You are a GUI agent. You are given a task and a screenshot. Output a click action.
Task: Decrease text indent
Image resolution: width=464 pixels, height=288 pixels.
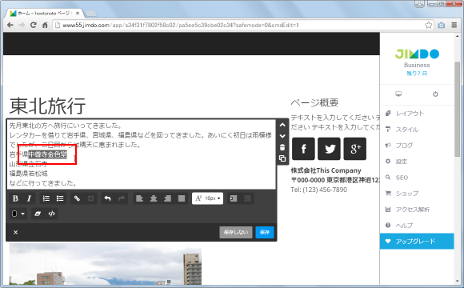[247, 198]
